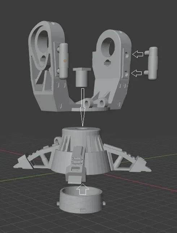Screen dimensions: 177x233
Task: Select the ring collar at the bottom
Action: point(81,199)
